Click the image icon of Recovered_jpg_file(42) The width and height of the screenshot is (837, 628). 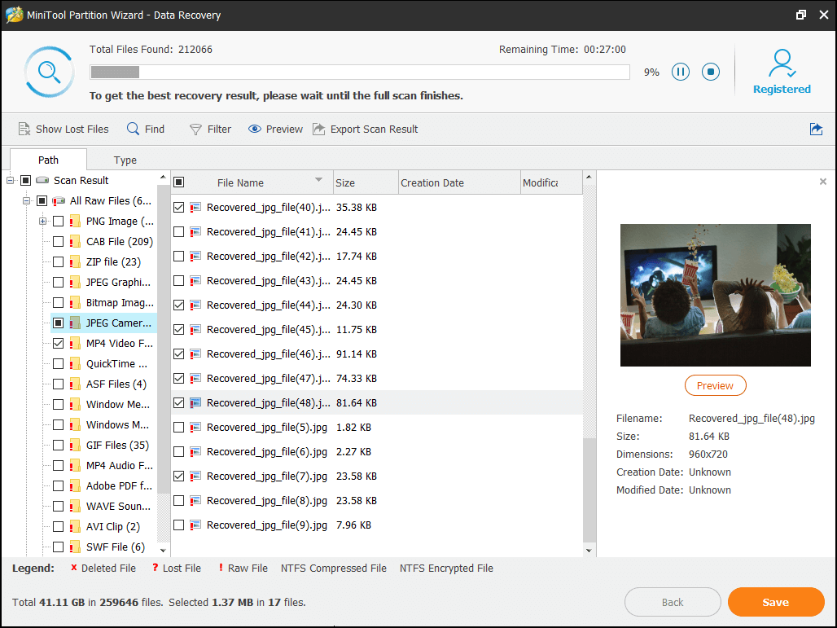[195, 257]
